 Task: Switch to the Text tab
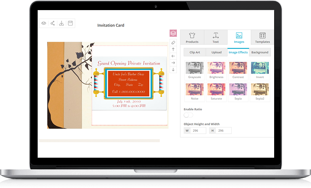(x=215, y=37)
